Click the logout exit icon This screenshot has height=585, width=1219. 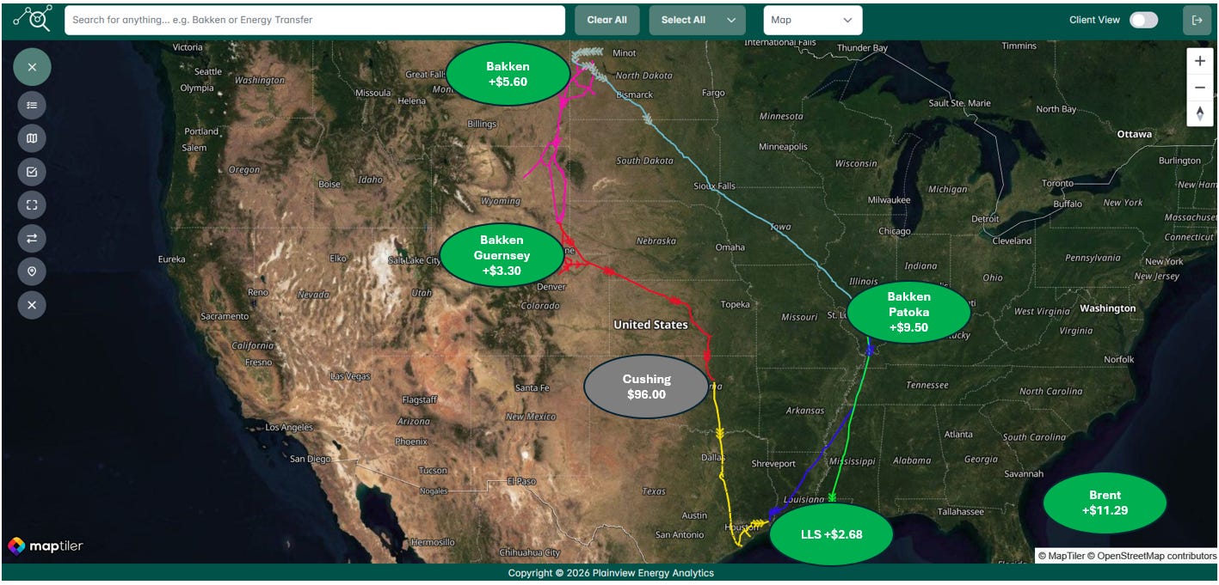[x=1197, y=20]
